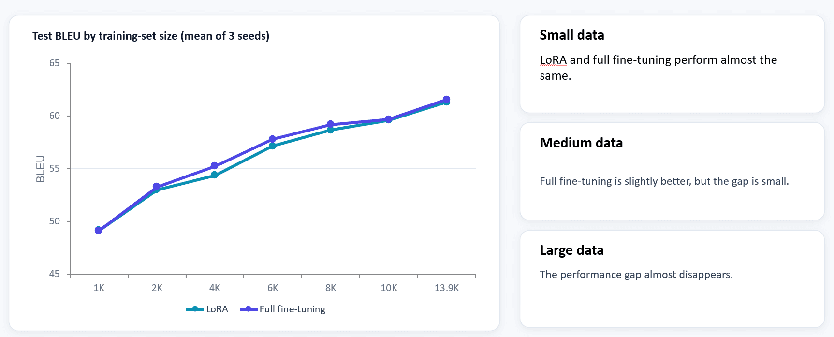Select the Full fine-tuning data point at 4K
Image resolution: width=834 pixels, height=337 pixels.
point(215,166)
